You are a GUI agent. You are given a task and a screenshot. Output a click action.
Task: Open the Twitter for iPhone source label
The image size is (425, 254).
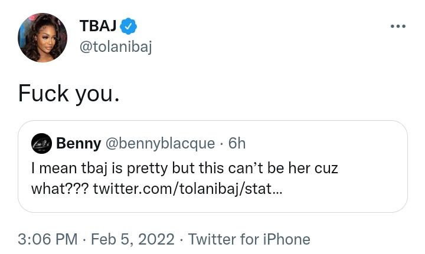click(x=249, y=239)
